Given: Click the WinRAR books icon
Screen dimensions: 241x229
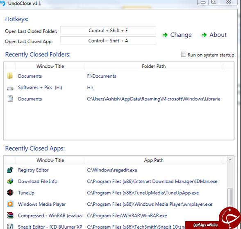Looking at the screenshot, I should point(10,216).
